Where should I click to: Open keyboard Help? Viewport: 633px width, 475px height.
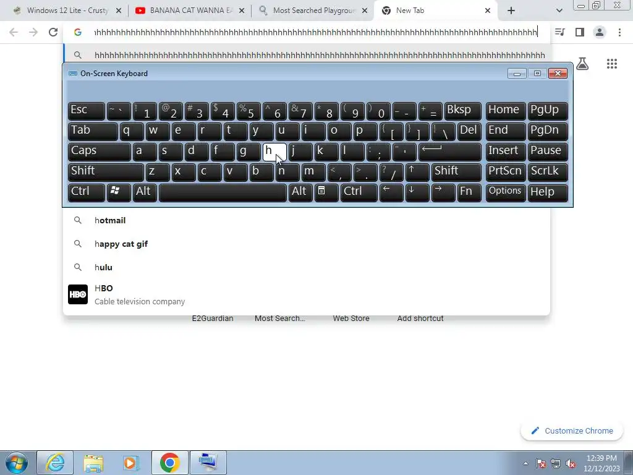coord(548,192)
